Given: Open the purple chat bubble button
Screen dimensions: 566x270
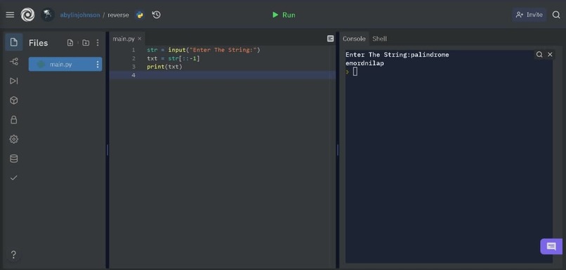Looking at the screenshot, I should (551, 247).
